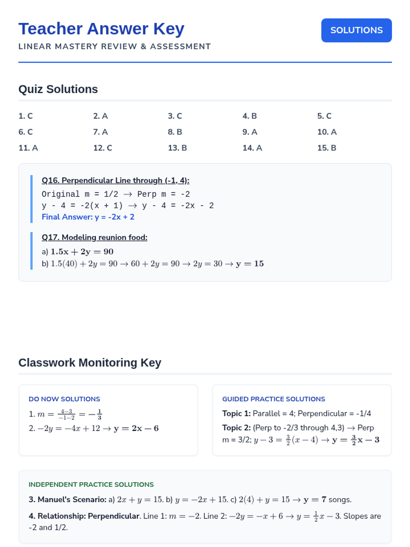Click the Quiz Solutions heading

tap(58, 89)
